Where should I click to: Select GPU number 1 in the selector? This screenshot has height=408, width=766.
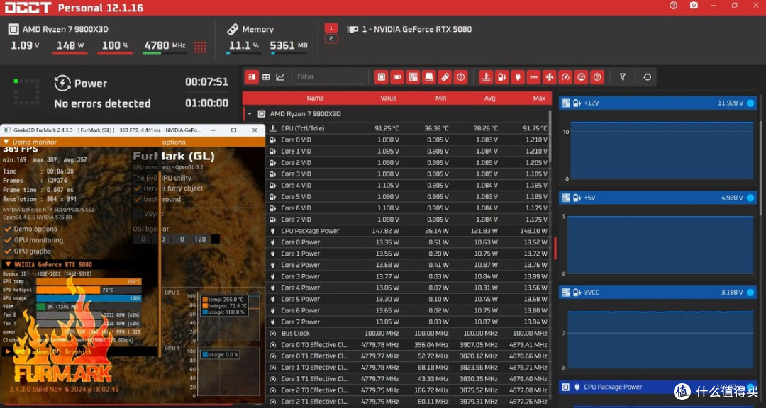pyautogui.click(x=331, y=28)
